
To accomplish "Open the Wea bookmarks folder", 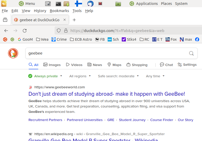I will (42, 39).
